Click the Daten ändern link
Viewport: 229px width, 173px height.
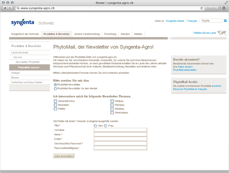pyautogui.click(x=185, y=67)
